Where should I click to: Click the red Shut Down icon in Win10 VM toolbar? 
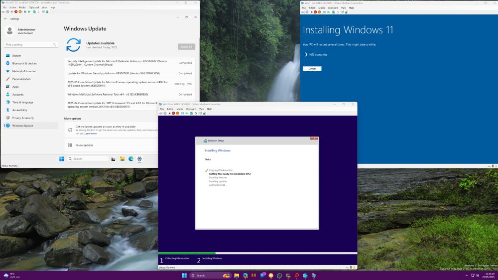click(x=173, y=113)
